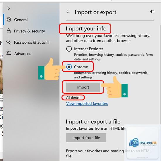Click the Privacy & security lock icon
Screen dimensions: 161x161
click(9, 31)
